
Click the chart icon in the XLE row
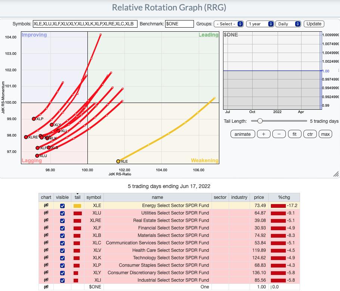(x=46, y=206)
